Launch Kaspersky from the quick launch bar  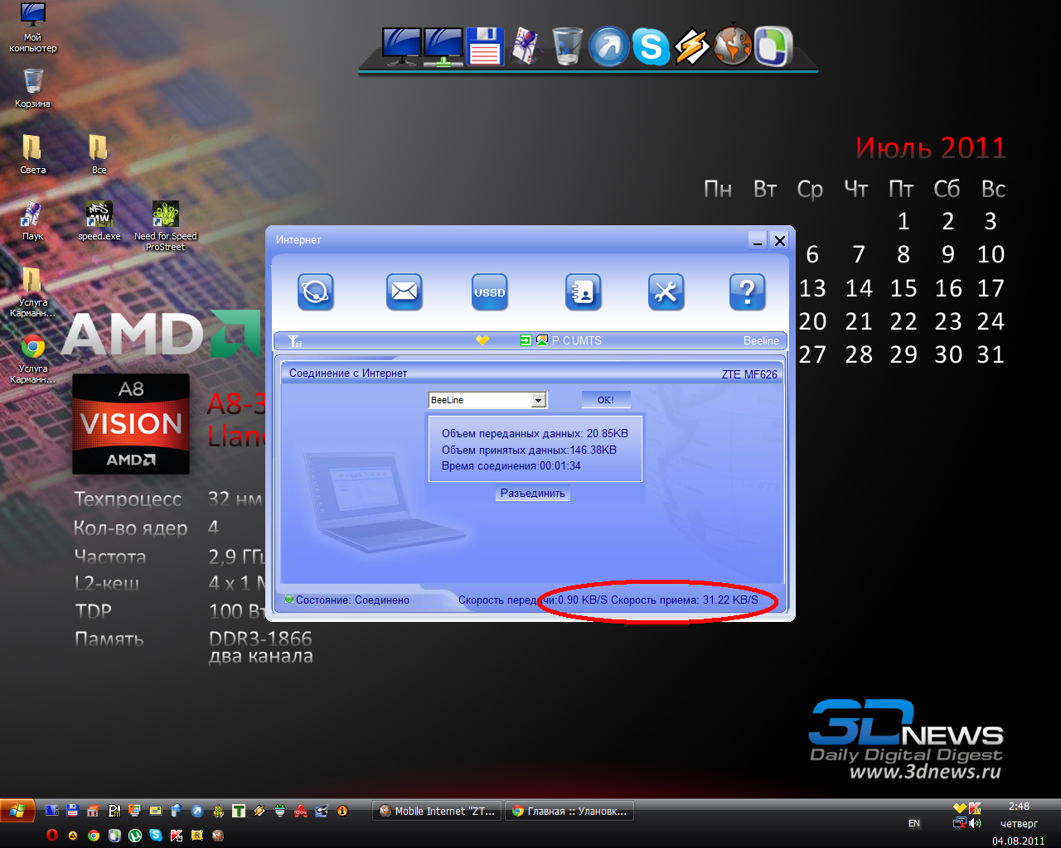[177, 836]
